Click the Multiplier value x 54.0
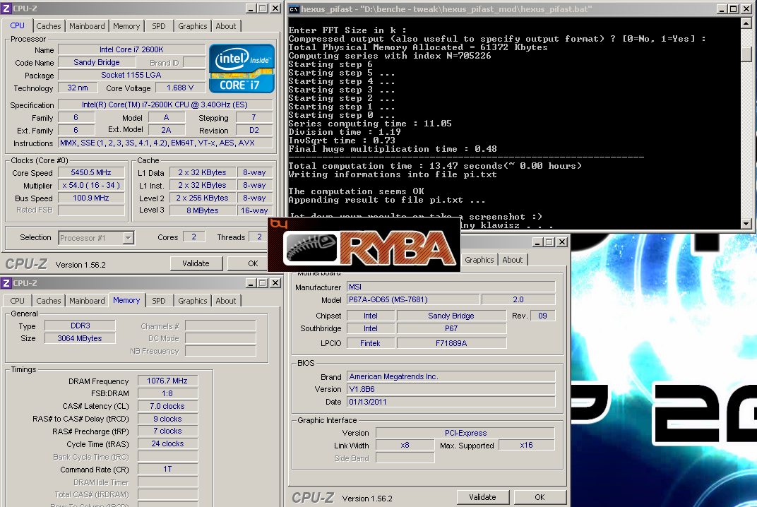757x507 pixels. point(91,186)
